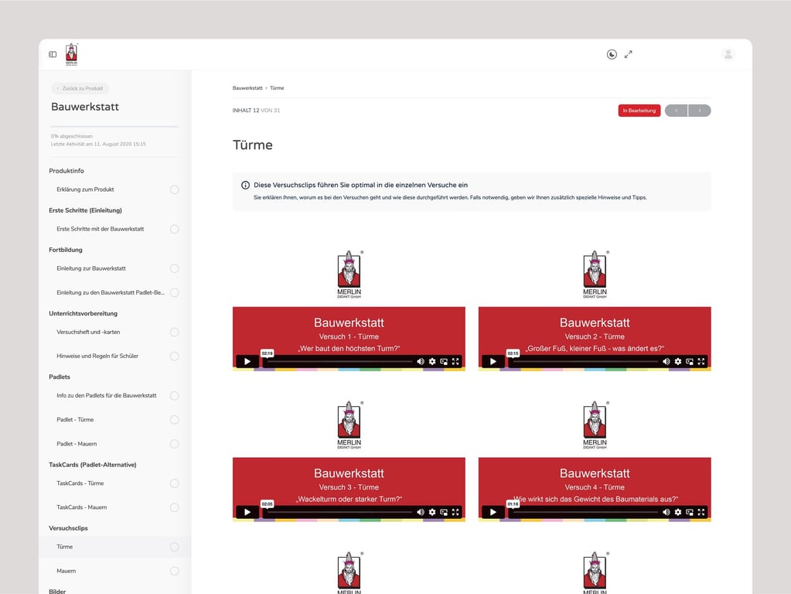Enable dark mode via the moon icon
Screen dimensions: 791x594
[611, 54]
